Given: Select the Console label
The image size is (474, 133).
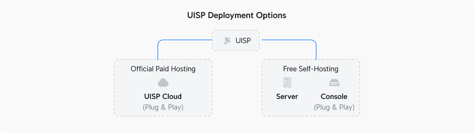Looking at the screenshot, I should coord(334,97).
